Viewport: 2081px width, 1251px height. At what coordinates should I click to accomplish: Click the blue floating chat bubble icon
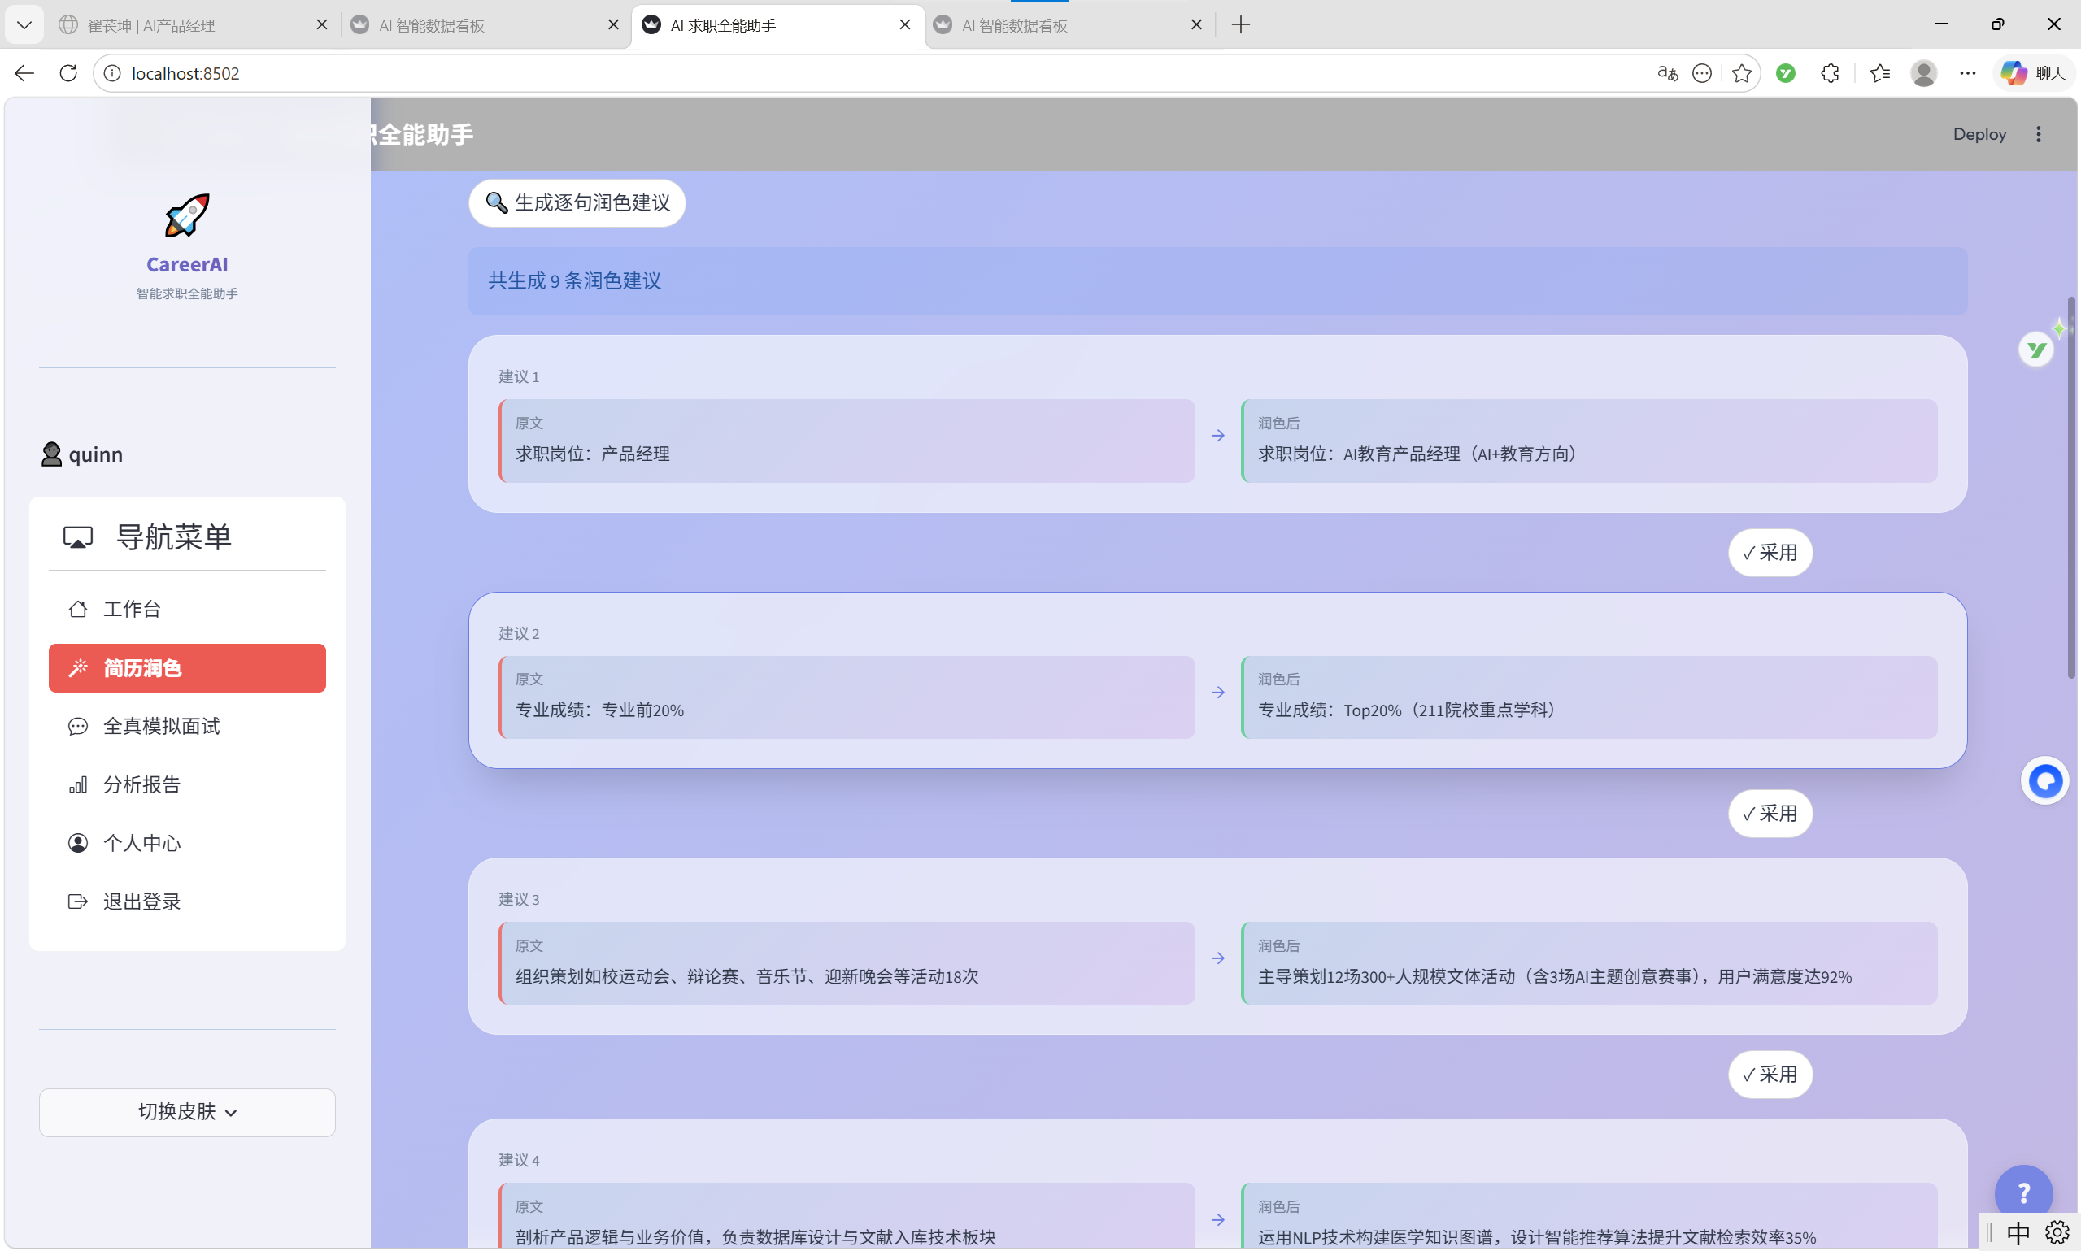click(2044, 780)
